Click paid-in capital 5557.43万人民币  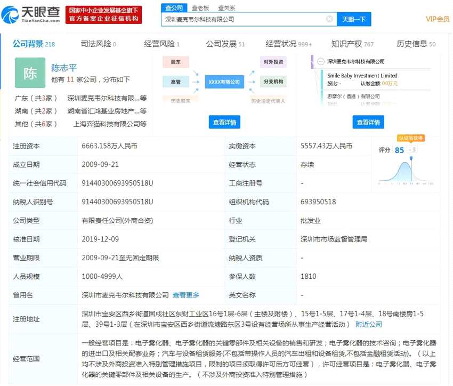pos(326,146)
